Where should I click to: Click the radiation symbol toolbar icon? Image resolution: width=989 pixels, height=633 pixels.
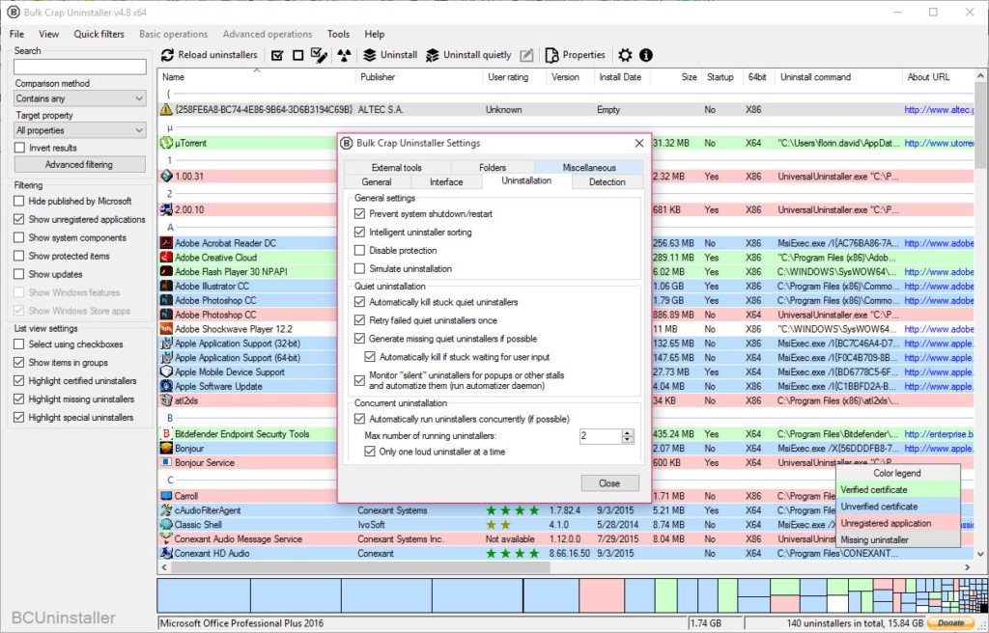[x=344, y=55]
